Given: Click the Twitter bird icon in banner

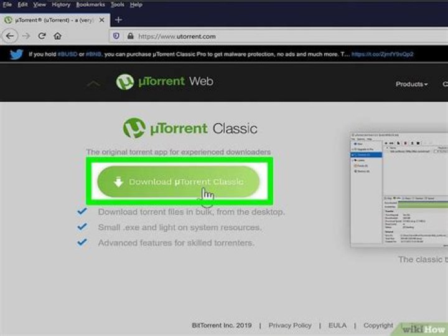Looking at the screenshot, I should pyautogui.click(x=17, y=54).
